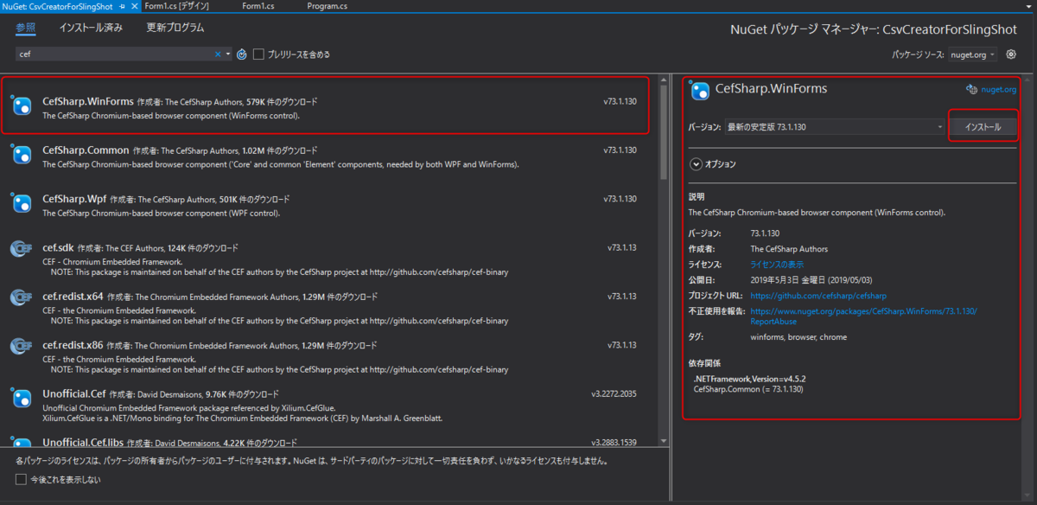Click the インストール button

click(x=983, y=127)
